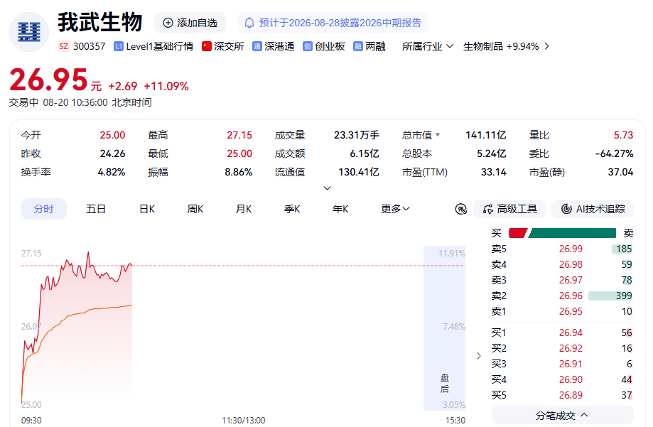The image size is (653, 427).
Task: Click the 卖5 price 26.99
Action: tap(571, 249)
